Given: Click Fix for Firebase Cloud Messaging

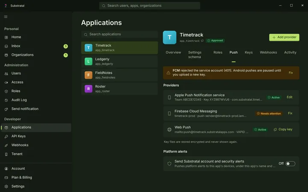Looking at the screenshot, I should [290, 113].
